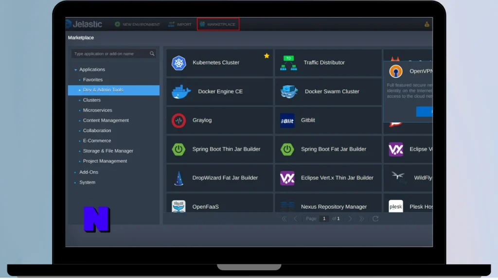Click the OpenVPN keyhole icon
498x280 pixels.
click(396, 71)
